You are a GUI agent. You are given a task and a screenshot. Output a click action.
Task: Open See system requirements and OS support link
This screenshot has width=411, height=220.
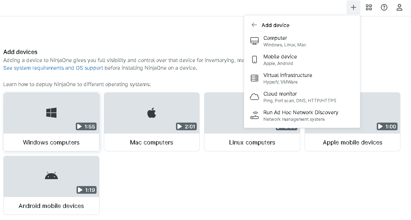pyautogui.click(x=53, y=68)
